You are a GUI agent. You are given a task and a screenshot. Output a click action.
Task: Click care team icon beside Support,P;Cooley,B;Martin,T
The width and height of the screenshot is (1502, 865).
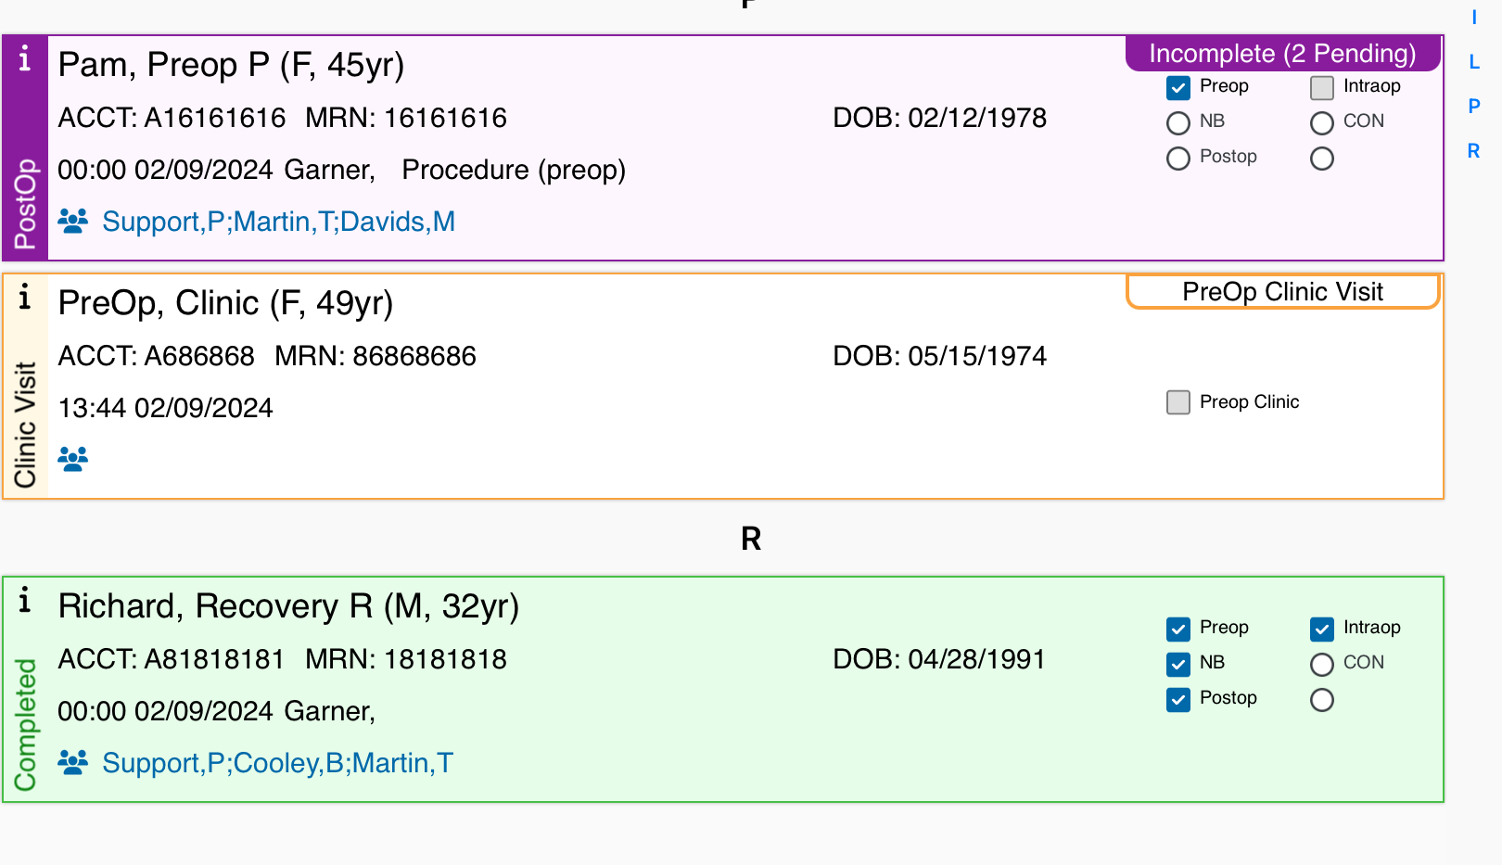pyautogui.click(x=73, y=763)
